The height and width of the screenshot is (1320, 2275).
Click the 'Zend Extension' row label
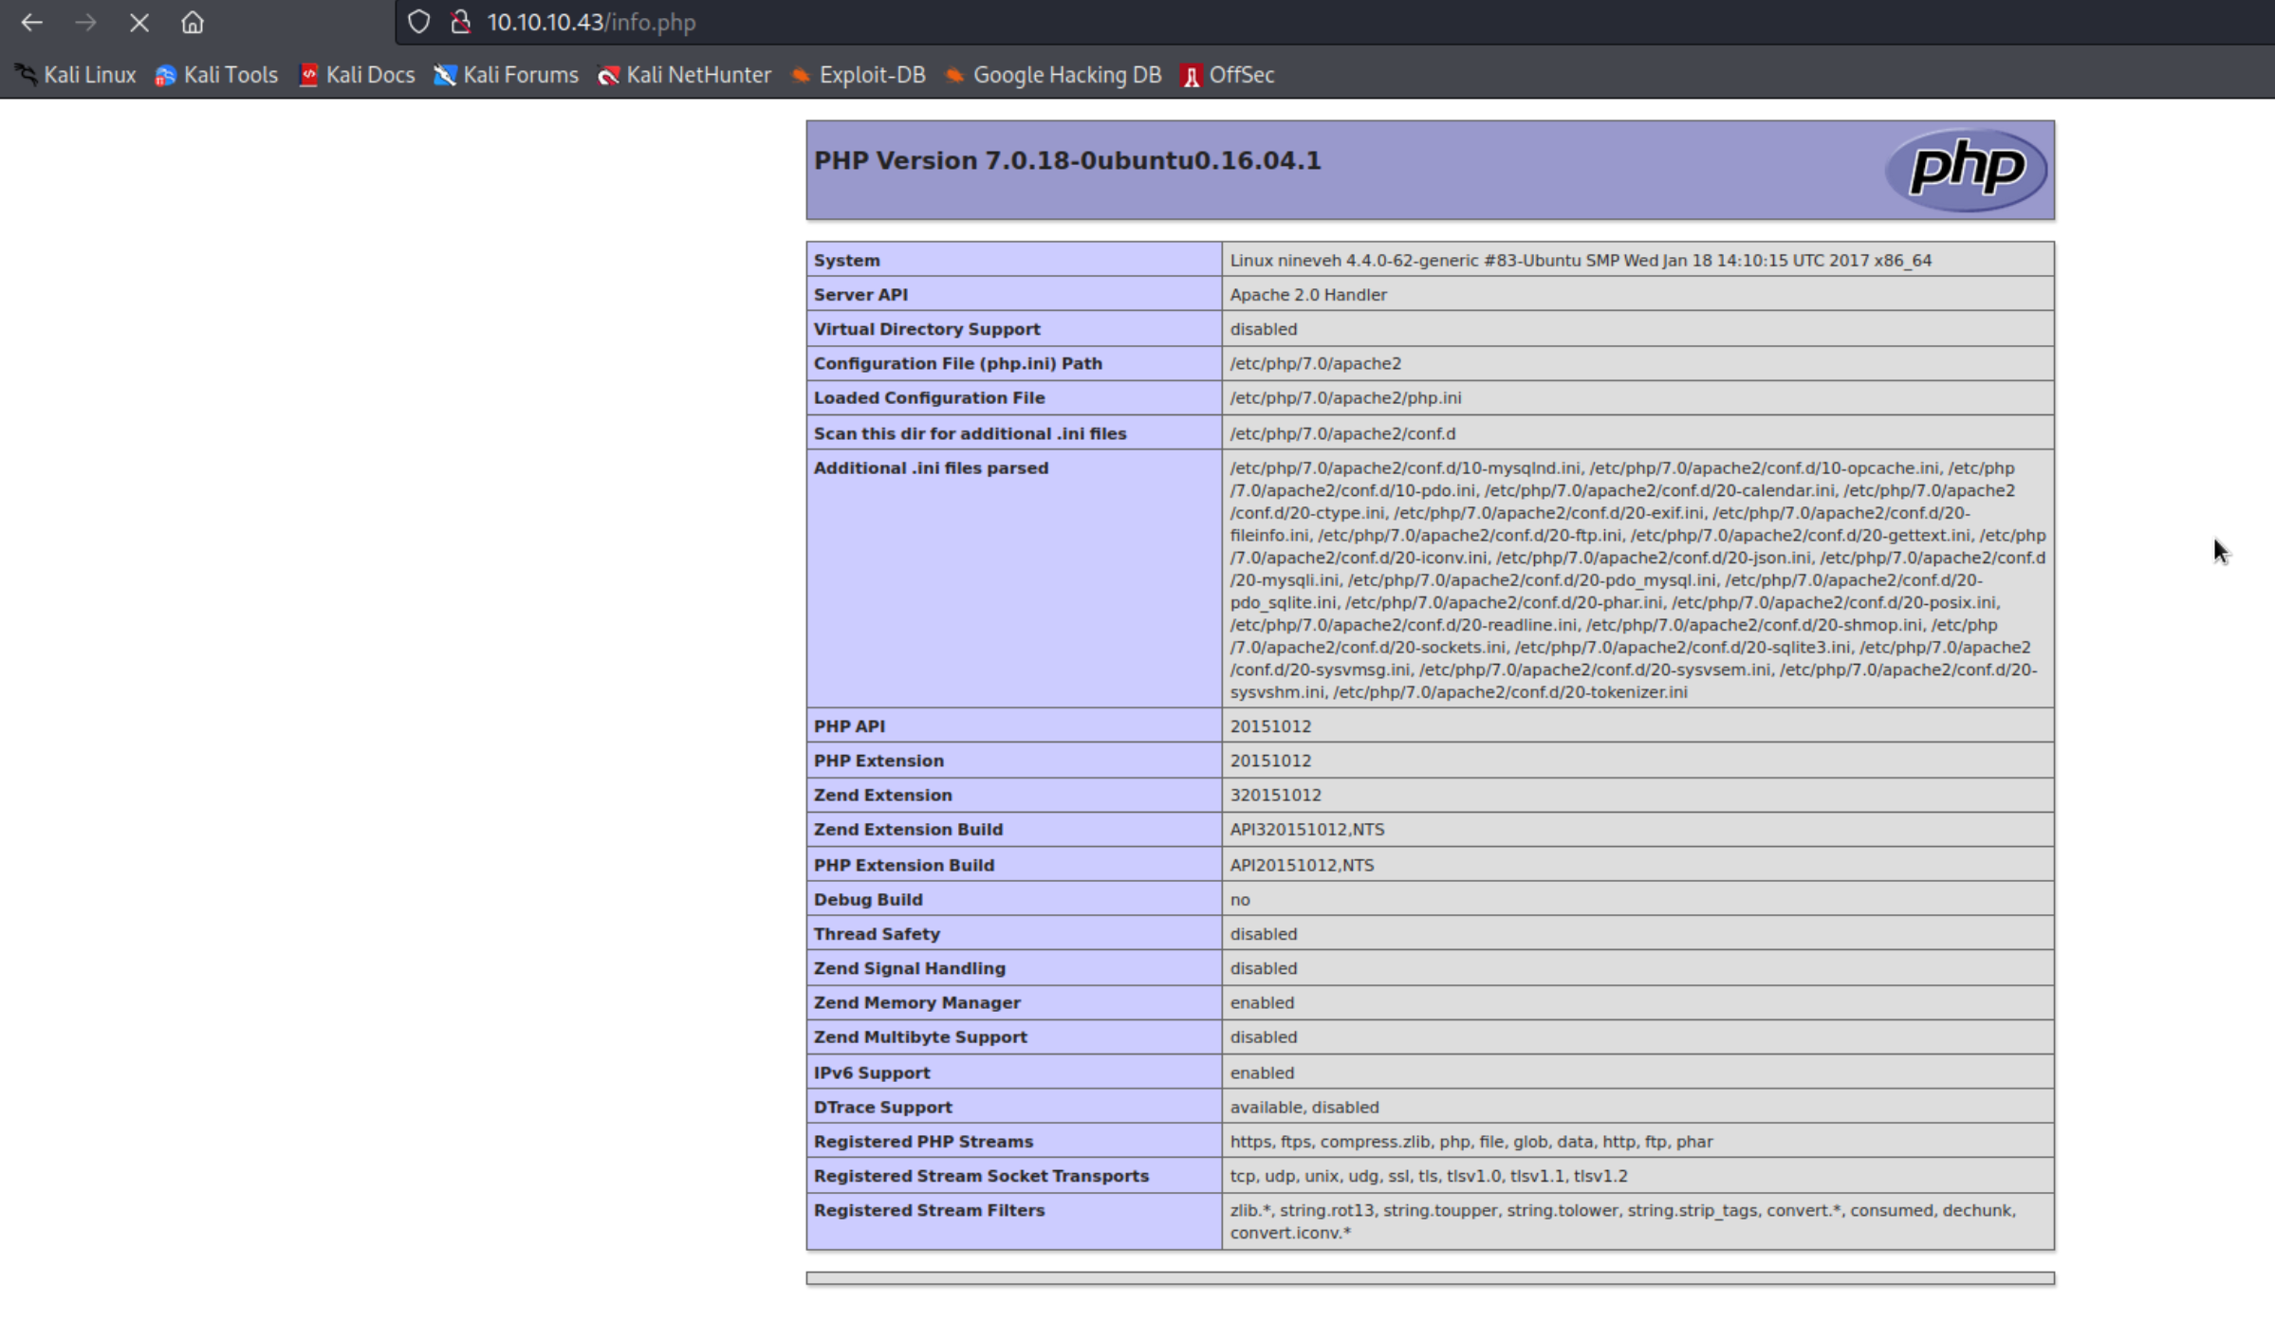pyautogui.click(x=882, y=795)
